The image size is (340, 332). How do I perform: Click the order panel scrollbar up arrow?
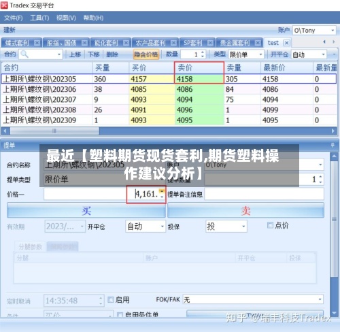tap(334, 156)
